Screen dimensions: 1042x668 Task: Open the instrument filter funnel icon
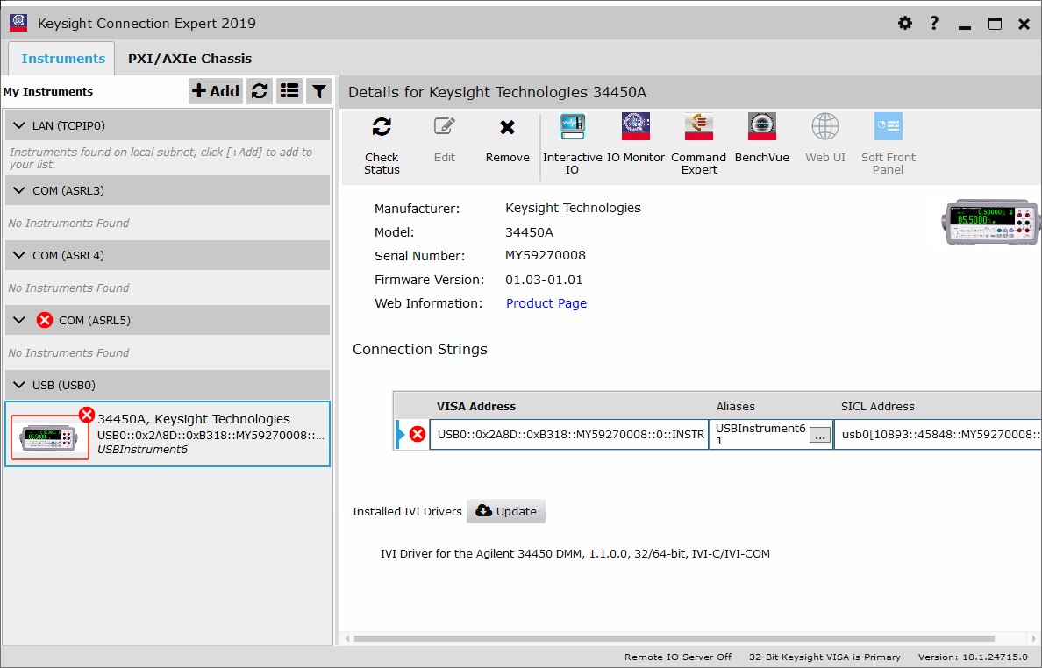click(319, 91)
